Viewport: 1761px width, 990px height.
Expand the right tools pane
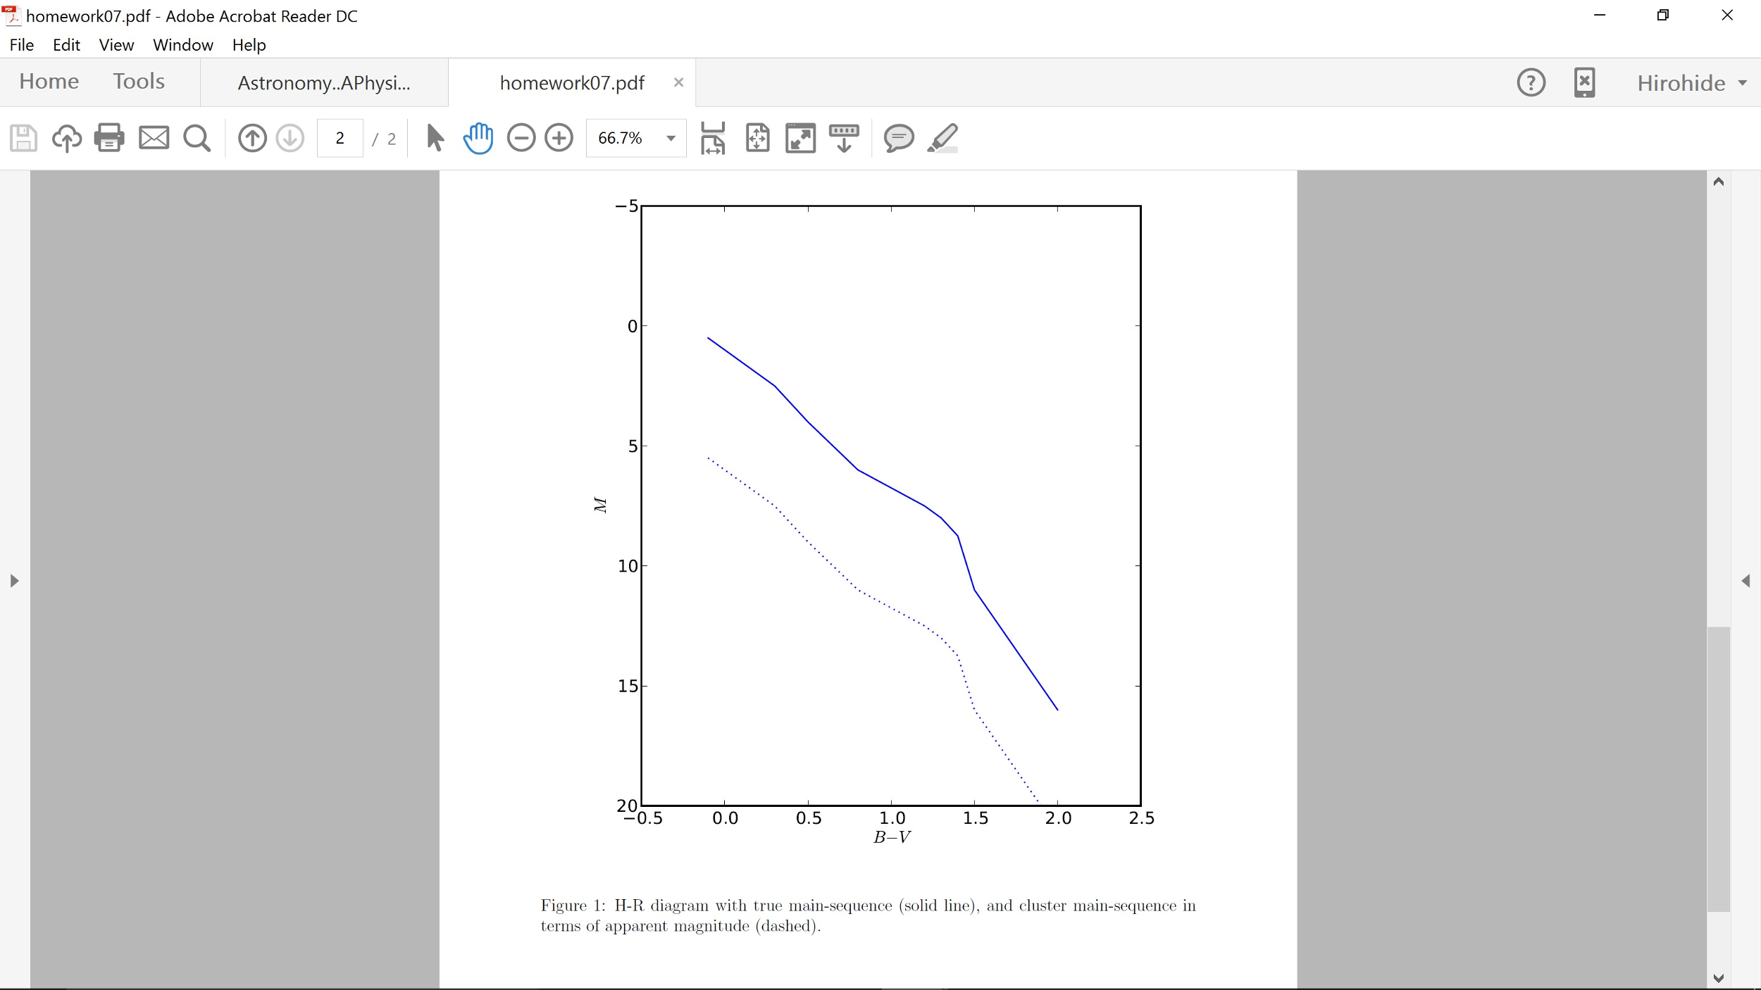point(1746,581)
